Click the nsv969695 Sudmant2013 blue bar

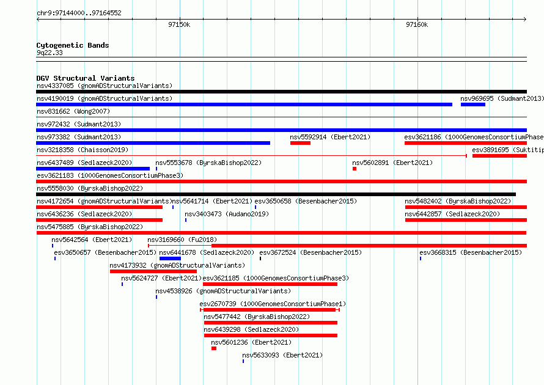[473, 105]
